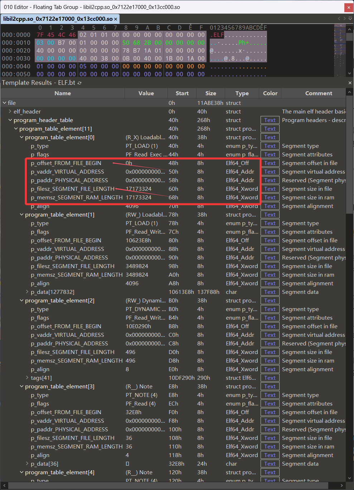The height and width of the screenshot is (490, 354).
Task: Collapse program_table_element[4] node
Action: pyautogui.click(x=21, y=472)
